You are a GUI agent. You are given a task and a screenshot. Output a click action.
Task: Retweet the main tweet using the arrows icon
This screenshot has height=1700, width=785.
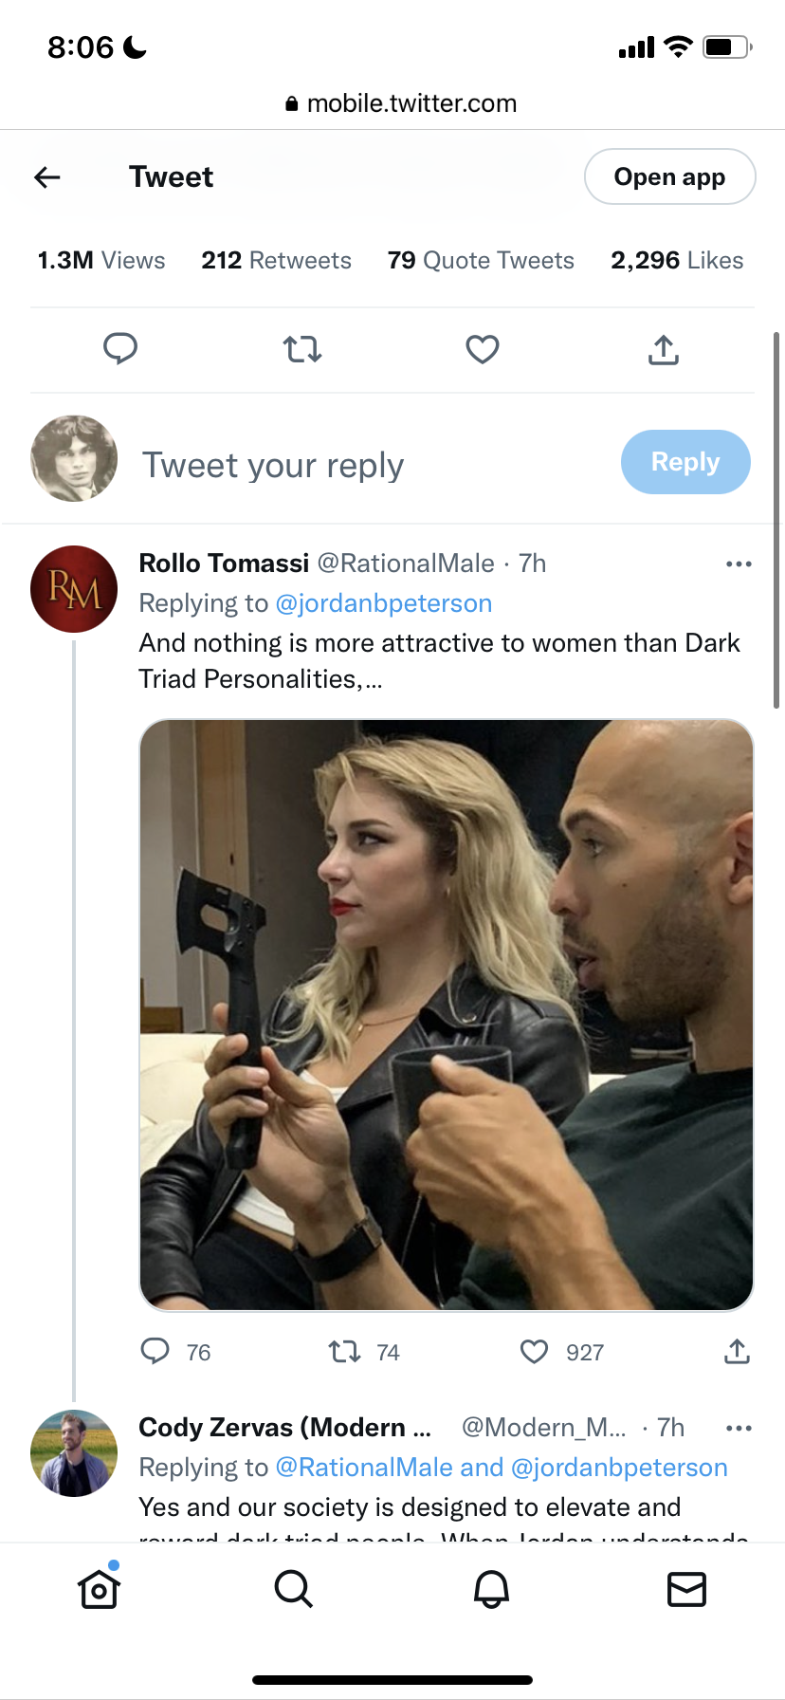click(x=302, y=350)
